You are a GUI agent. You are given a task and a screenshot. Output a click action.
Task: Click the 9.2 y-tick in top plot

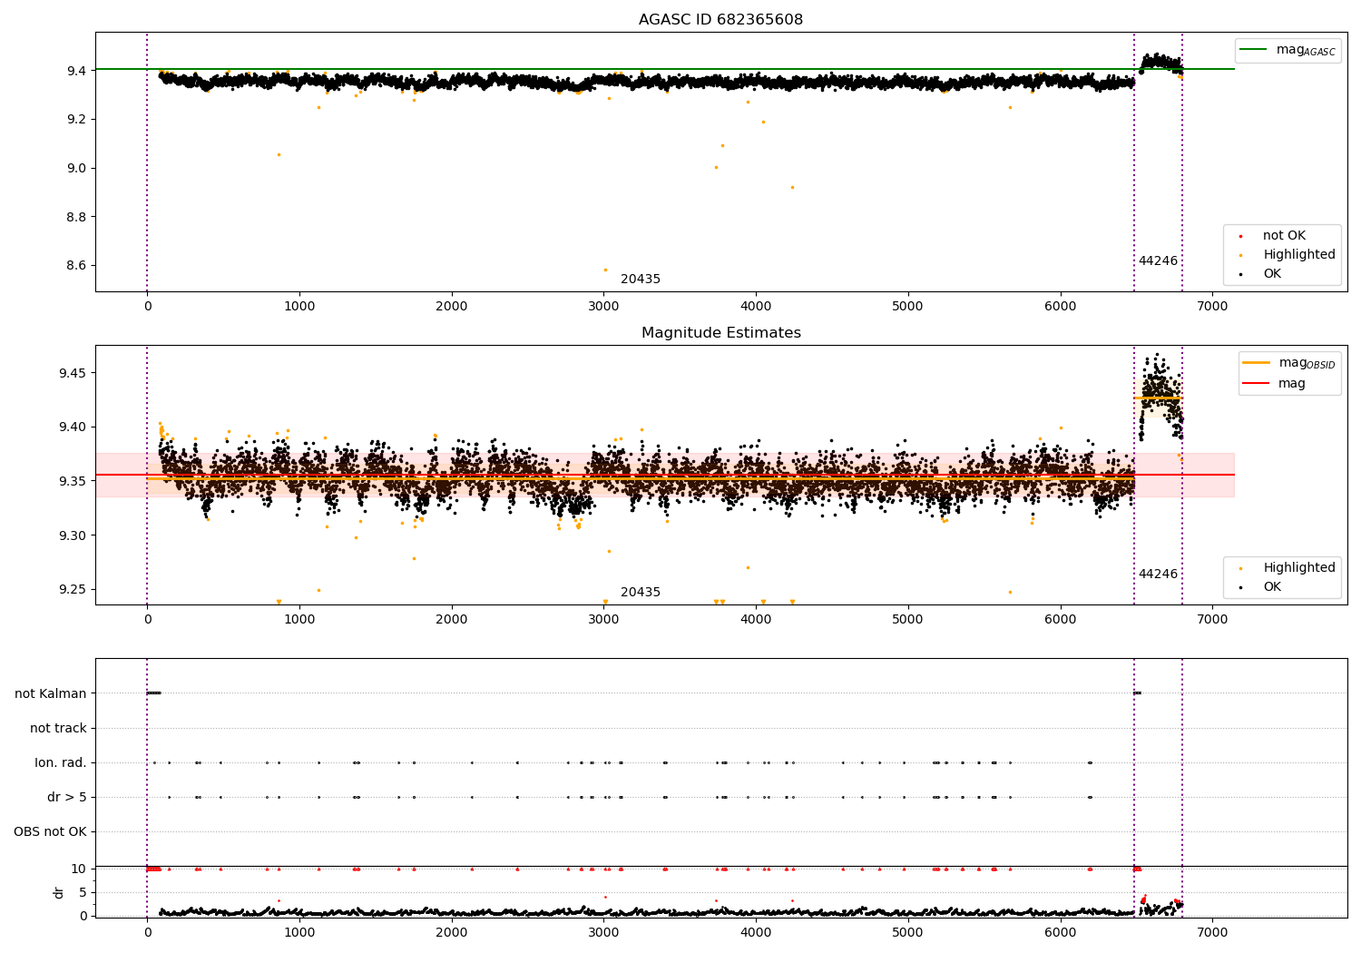tap(76, 120)
